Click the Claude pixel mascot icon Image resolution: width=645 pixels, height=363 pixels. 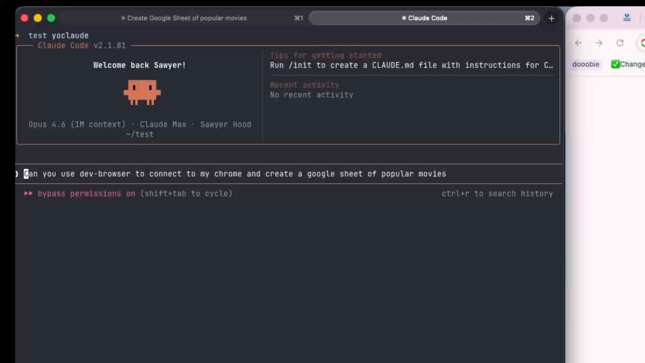[x=142, y=92]
